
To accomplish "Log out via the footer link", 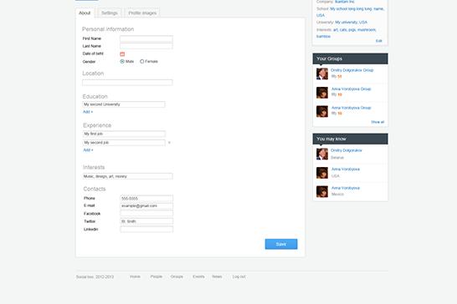I will (x=239, y=276).
